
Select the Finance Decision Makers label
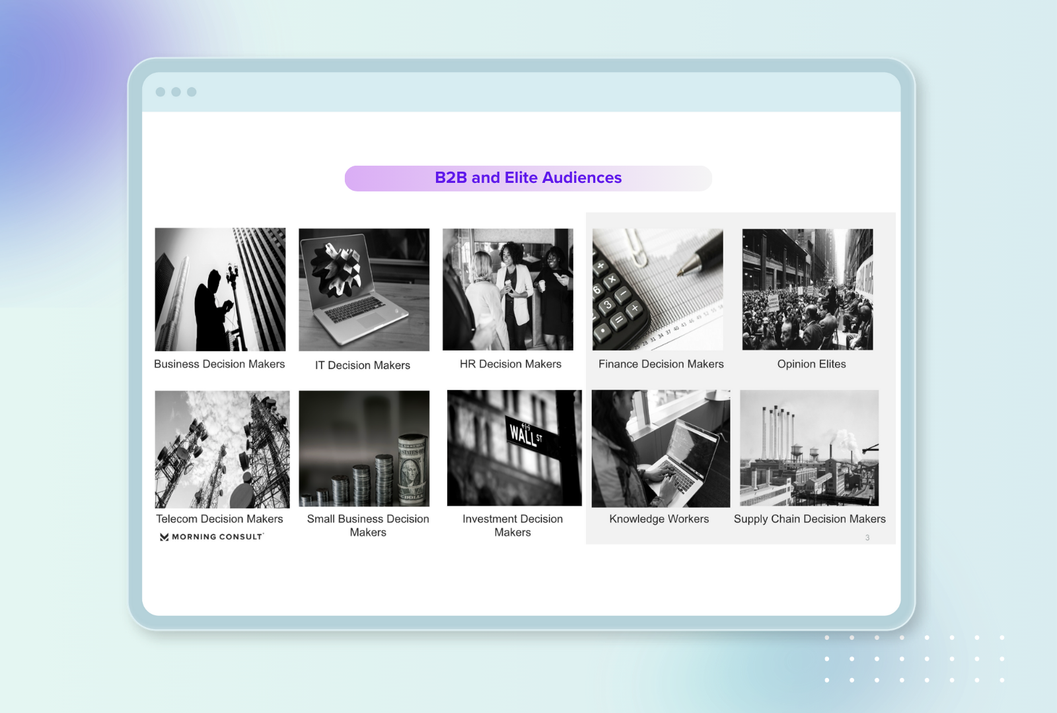(x=661, y=364)
